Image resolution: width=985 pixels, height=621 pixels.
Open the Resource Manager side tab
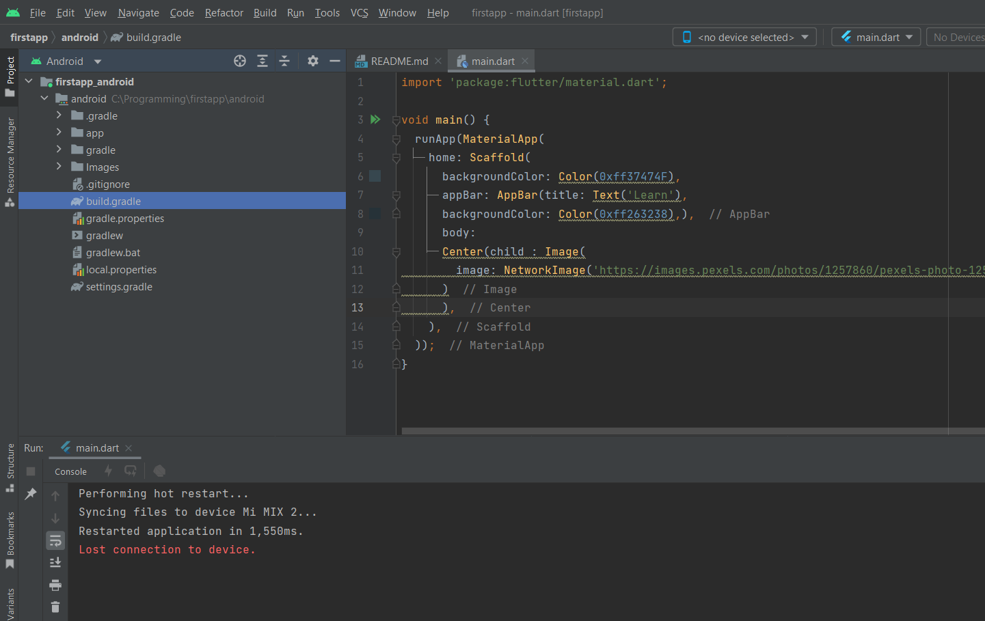(10, 162)
